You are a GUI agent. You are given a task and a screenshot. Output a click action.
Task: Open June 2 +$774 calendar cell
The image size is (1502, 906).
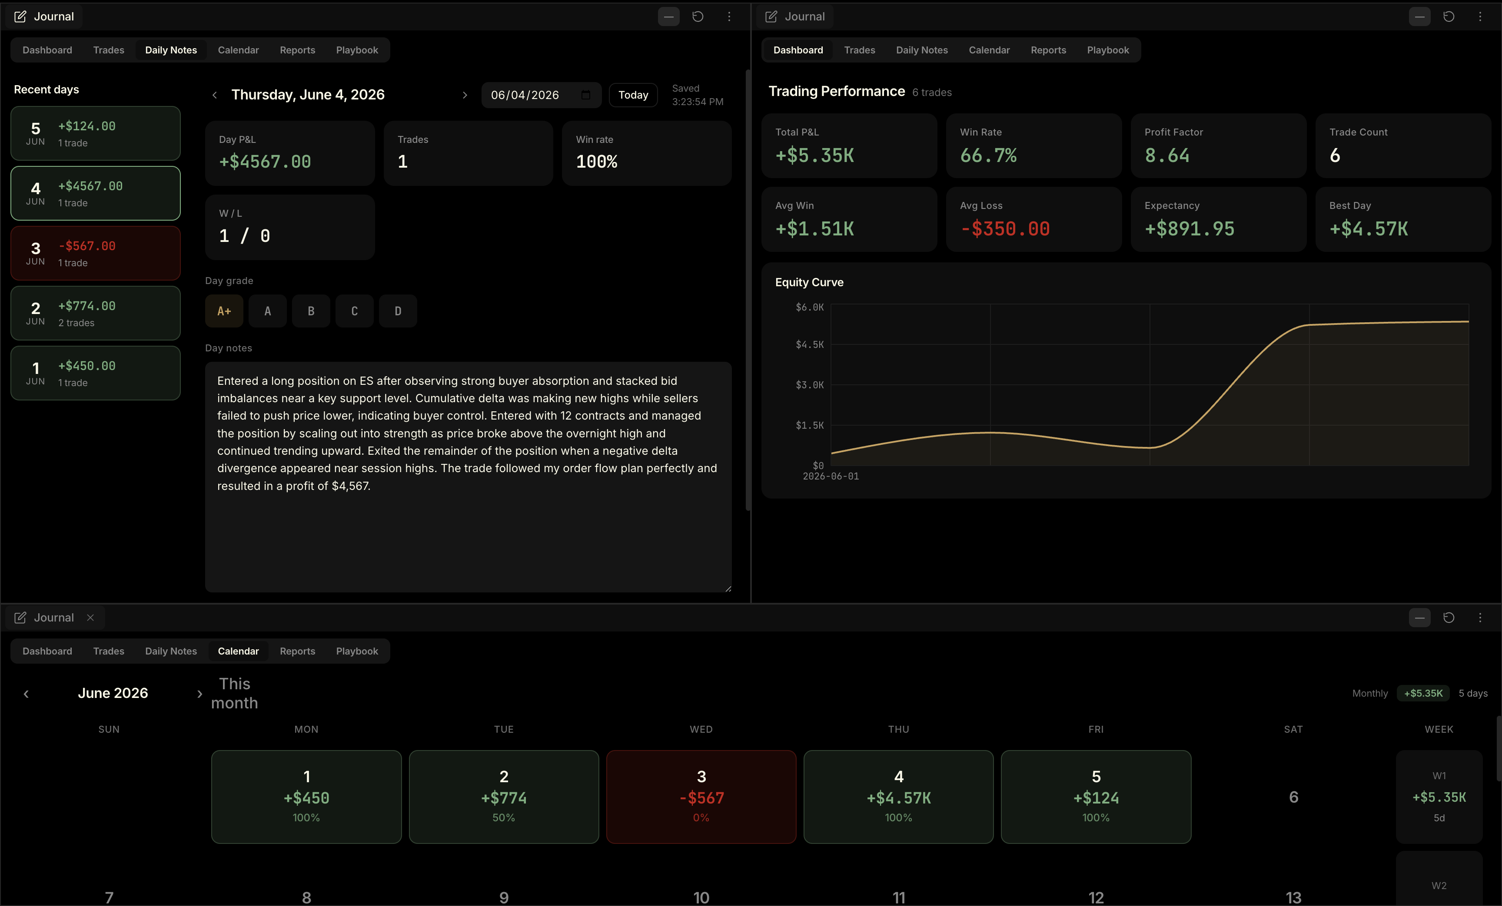[x=504, y=797]
